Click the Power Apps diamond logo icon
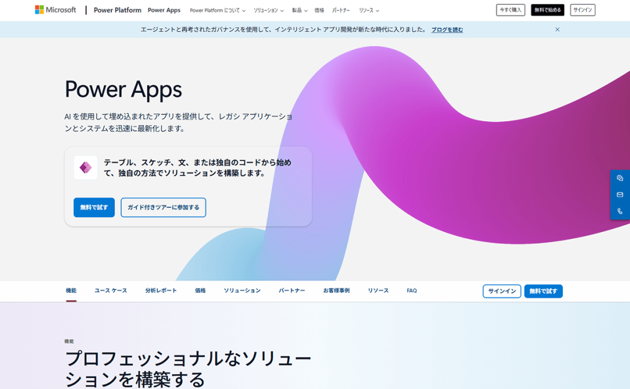The width and height of the screenshot is (630, 389). point(86,167)
